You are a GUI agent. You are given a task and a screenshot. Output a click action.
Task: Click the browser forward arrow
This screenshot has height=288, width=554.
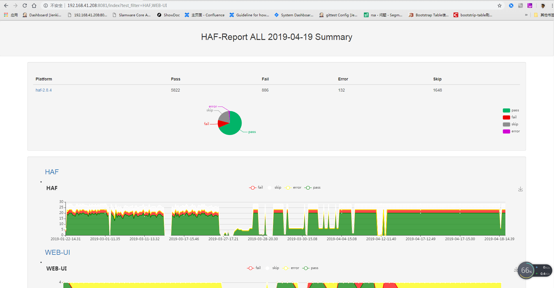15,6
